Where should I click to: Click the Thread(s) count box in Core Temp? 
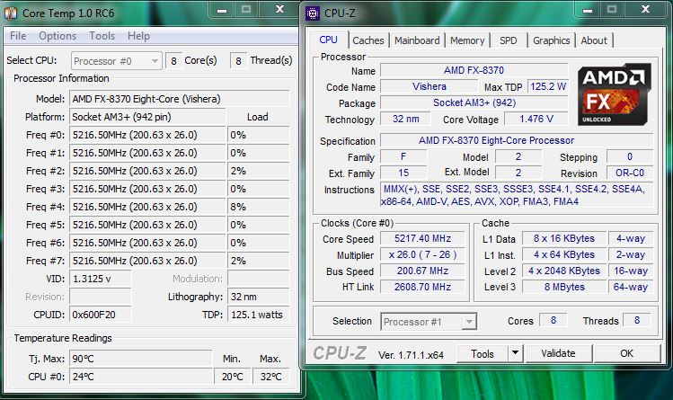pyautogui.click(x=239, y=61)
